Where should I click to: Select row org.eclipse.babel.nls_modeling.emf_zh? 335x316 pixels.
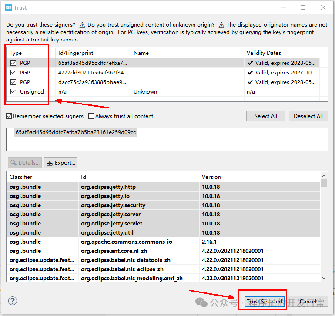[x=164, y=279]
